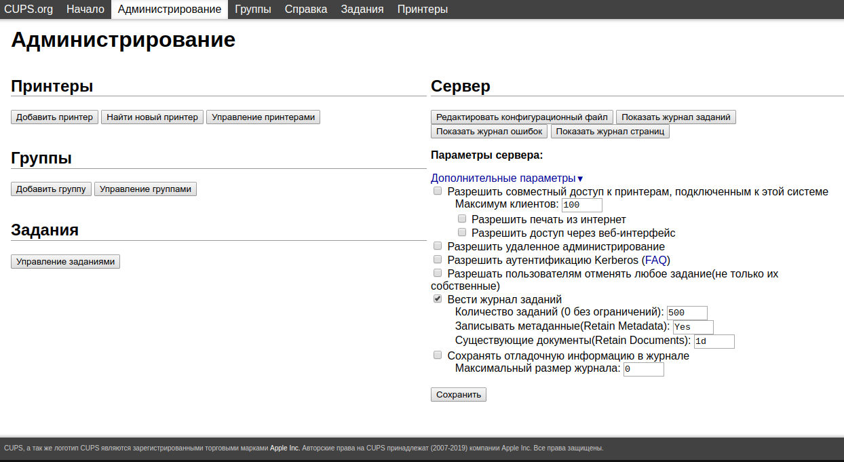
Task: Open the Группы navigation tab
Action: coord(253,9)
